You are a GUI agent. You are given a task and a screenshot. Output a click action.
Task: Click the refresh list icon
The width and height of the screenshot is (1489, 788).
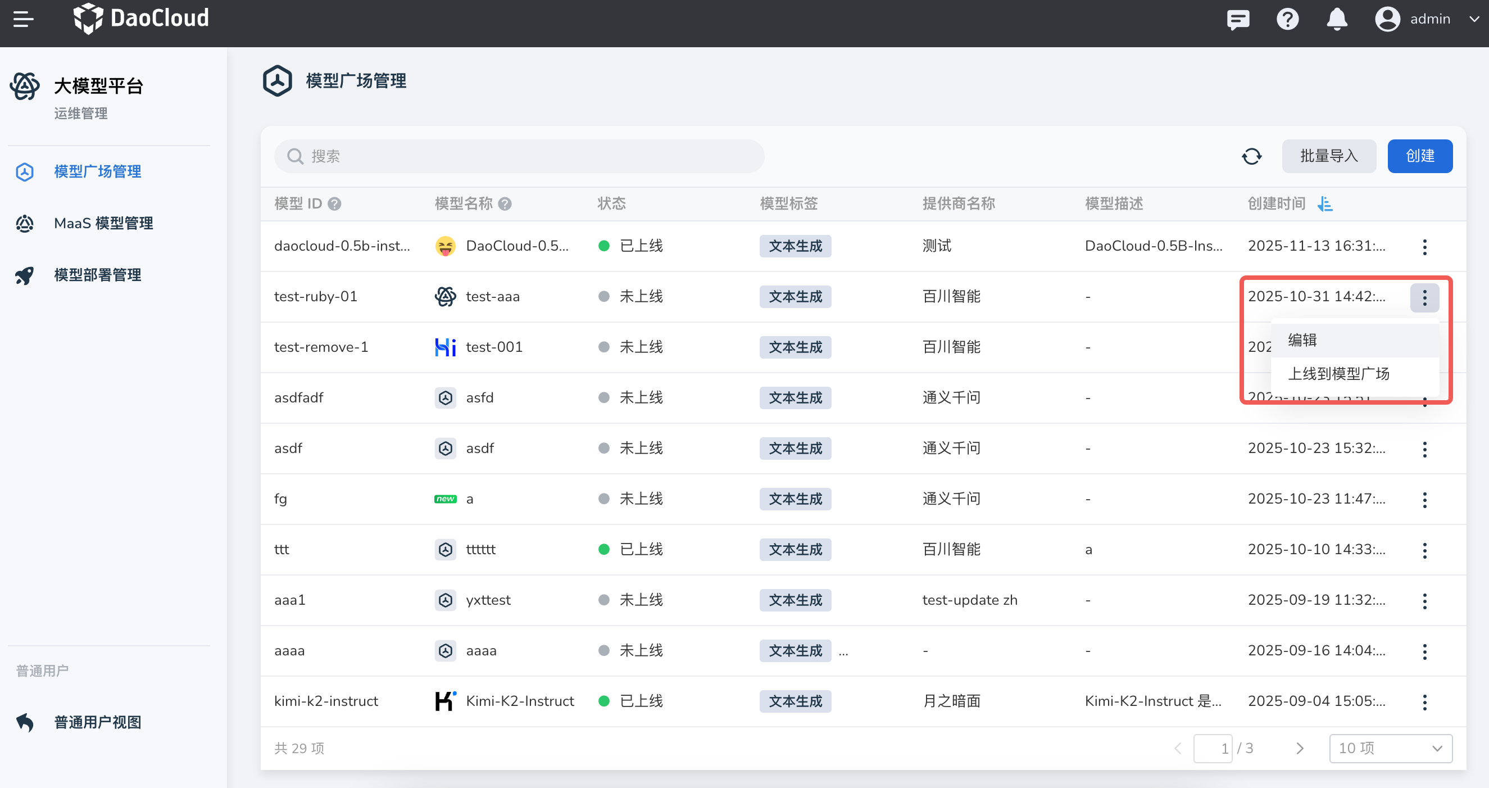[1251, 156]
